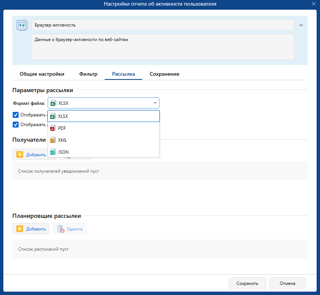This screenshot has height=295, width=320.
Task: Click the plus icon under Получатели
Action: tap(20, 154)
